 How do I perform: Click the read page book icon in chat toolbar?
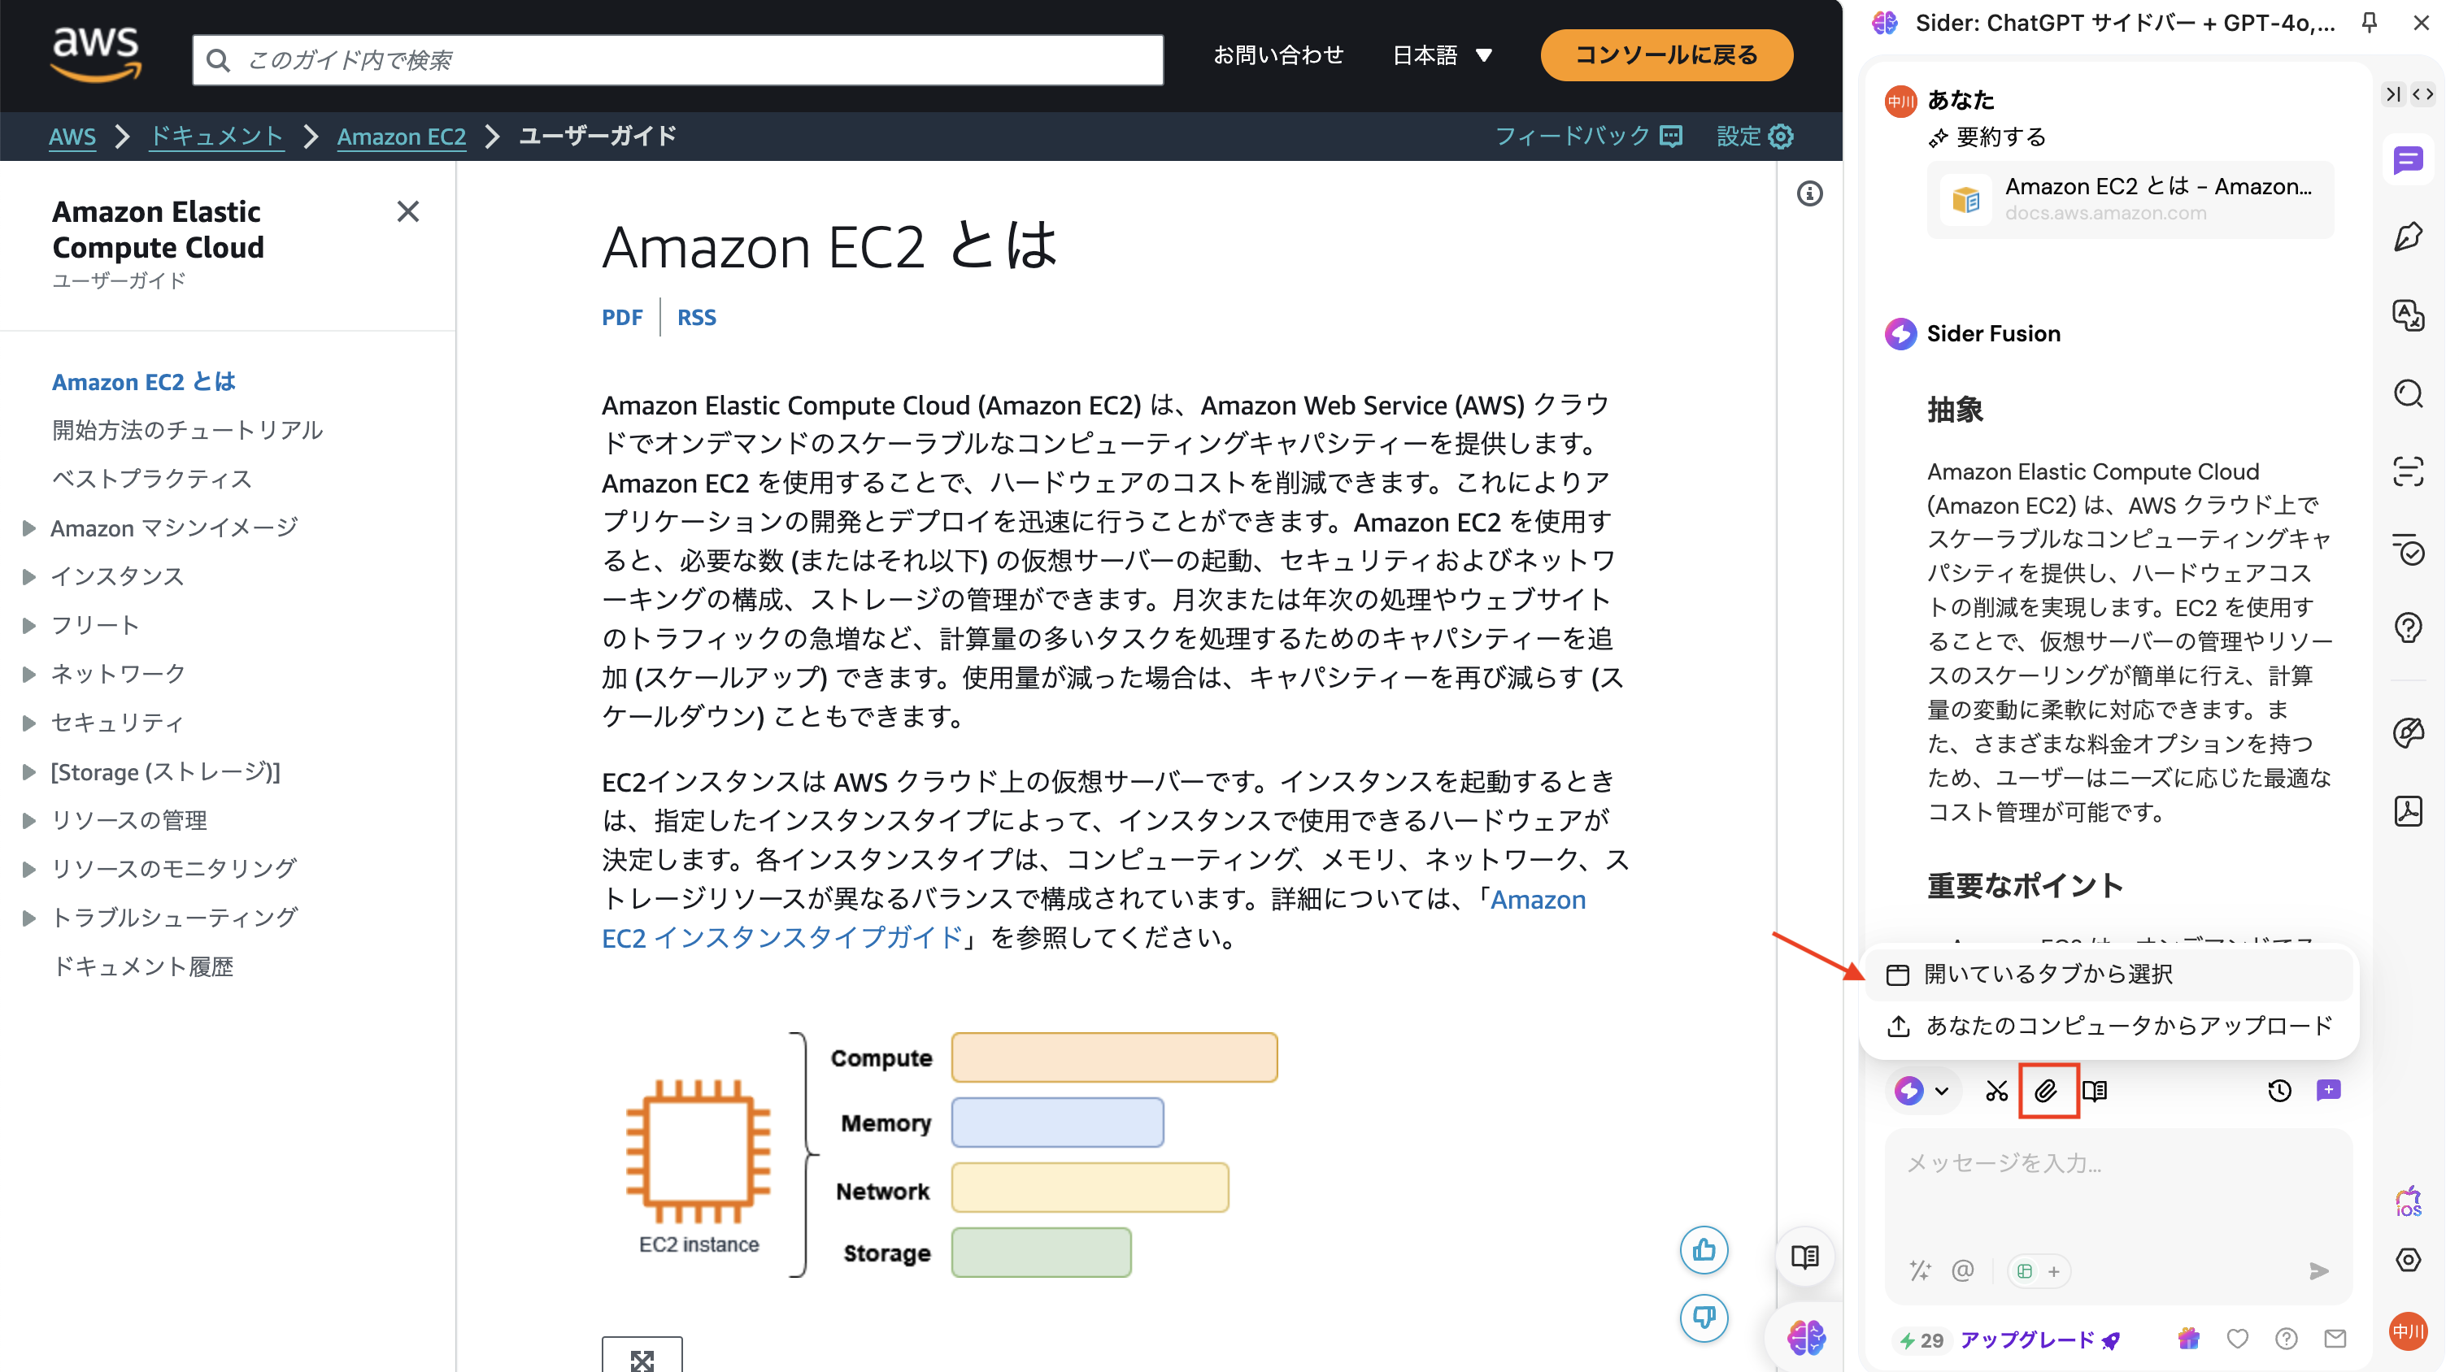(x=2095, y=1091)
